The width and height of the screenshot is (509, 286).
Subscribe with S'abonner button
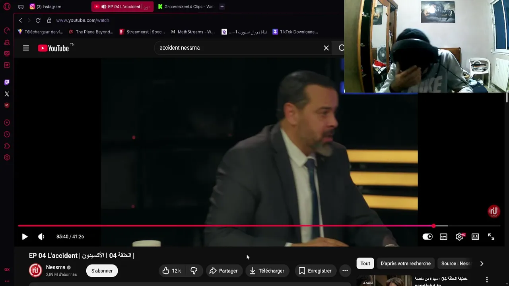click(102, 271)
